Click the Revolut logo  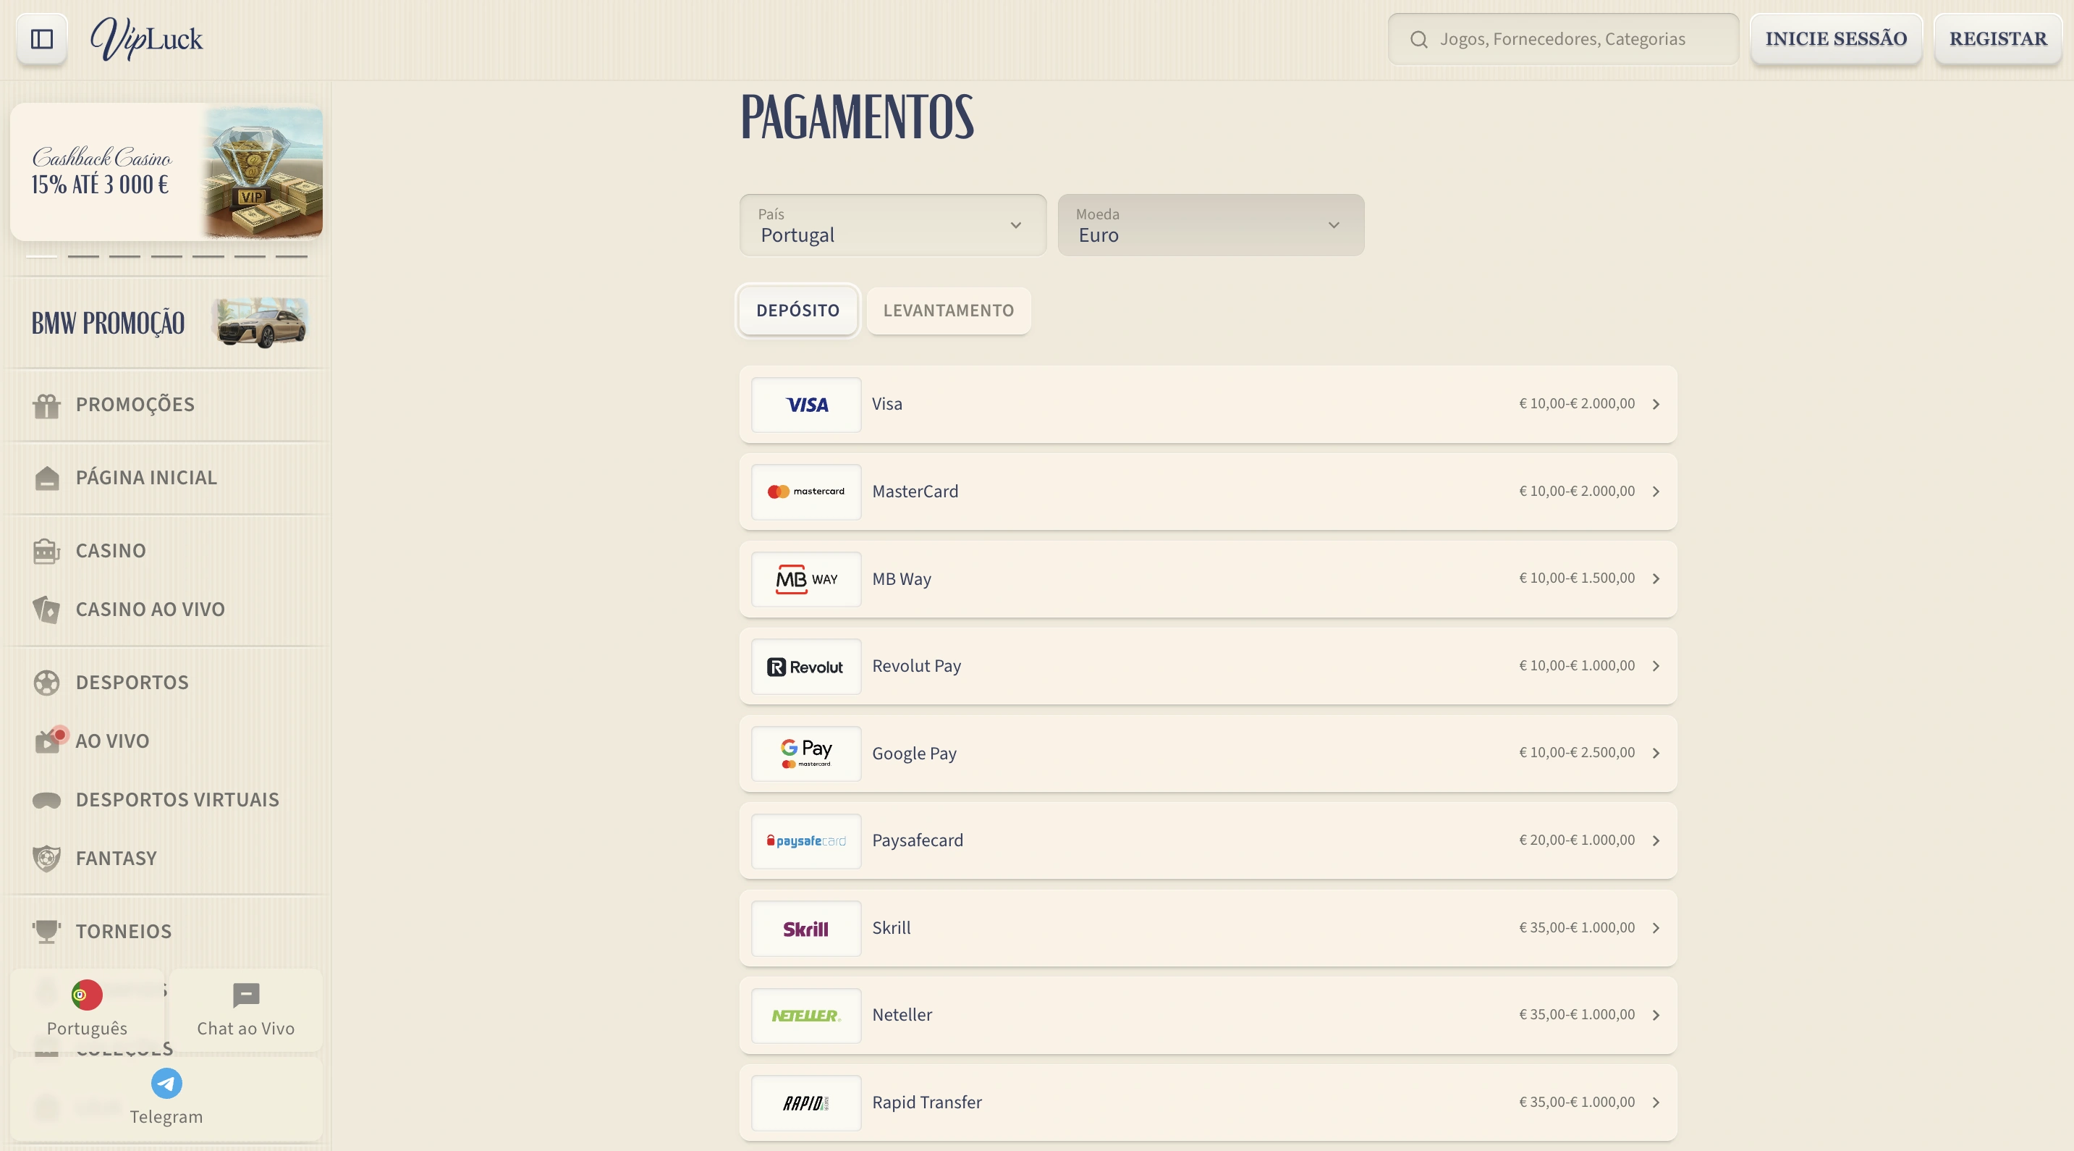point(806,666)
